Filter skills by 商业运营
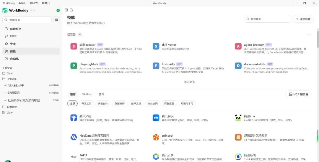The height and width of the screenshot is (162, 319). pos(169,104)
